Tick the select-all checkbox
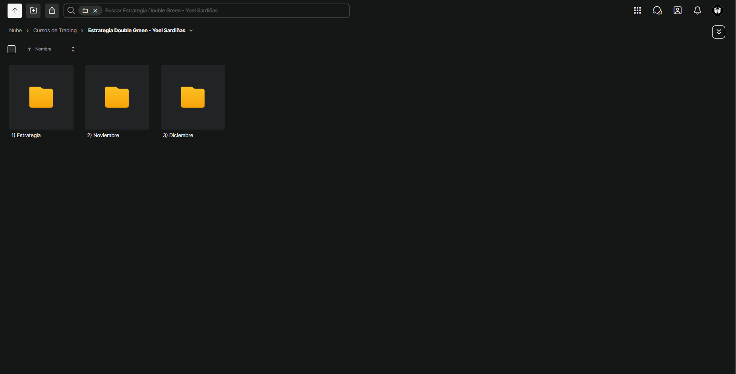Image resolution: width=736 pixels, height=374 pixels. [x=12, y=49]
